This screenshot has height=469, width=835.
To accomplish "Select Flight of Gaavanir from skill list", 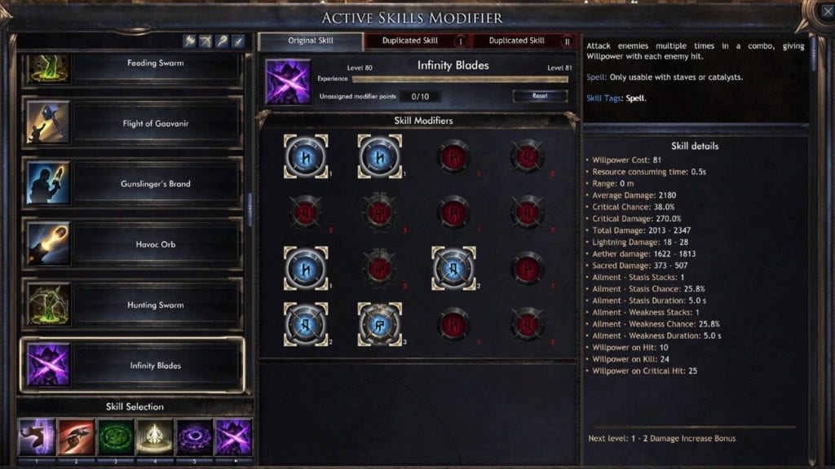I will tap(132, 123).
